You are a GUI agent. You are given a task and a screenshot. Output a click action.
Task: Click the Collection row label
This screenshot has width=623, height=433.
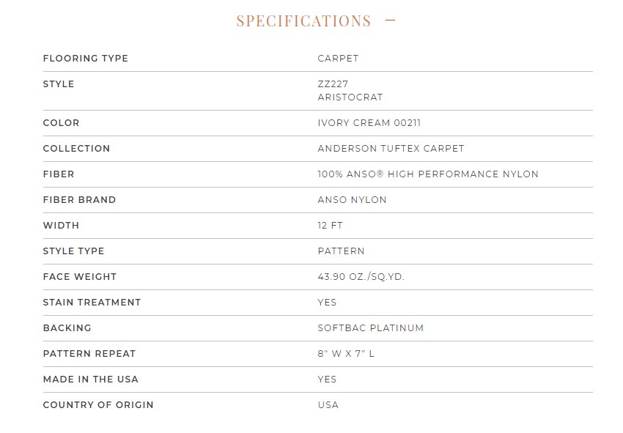(76, 149)
